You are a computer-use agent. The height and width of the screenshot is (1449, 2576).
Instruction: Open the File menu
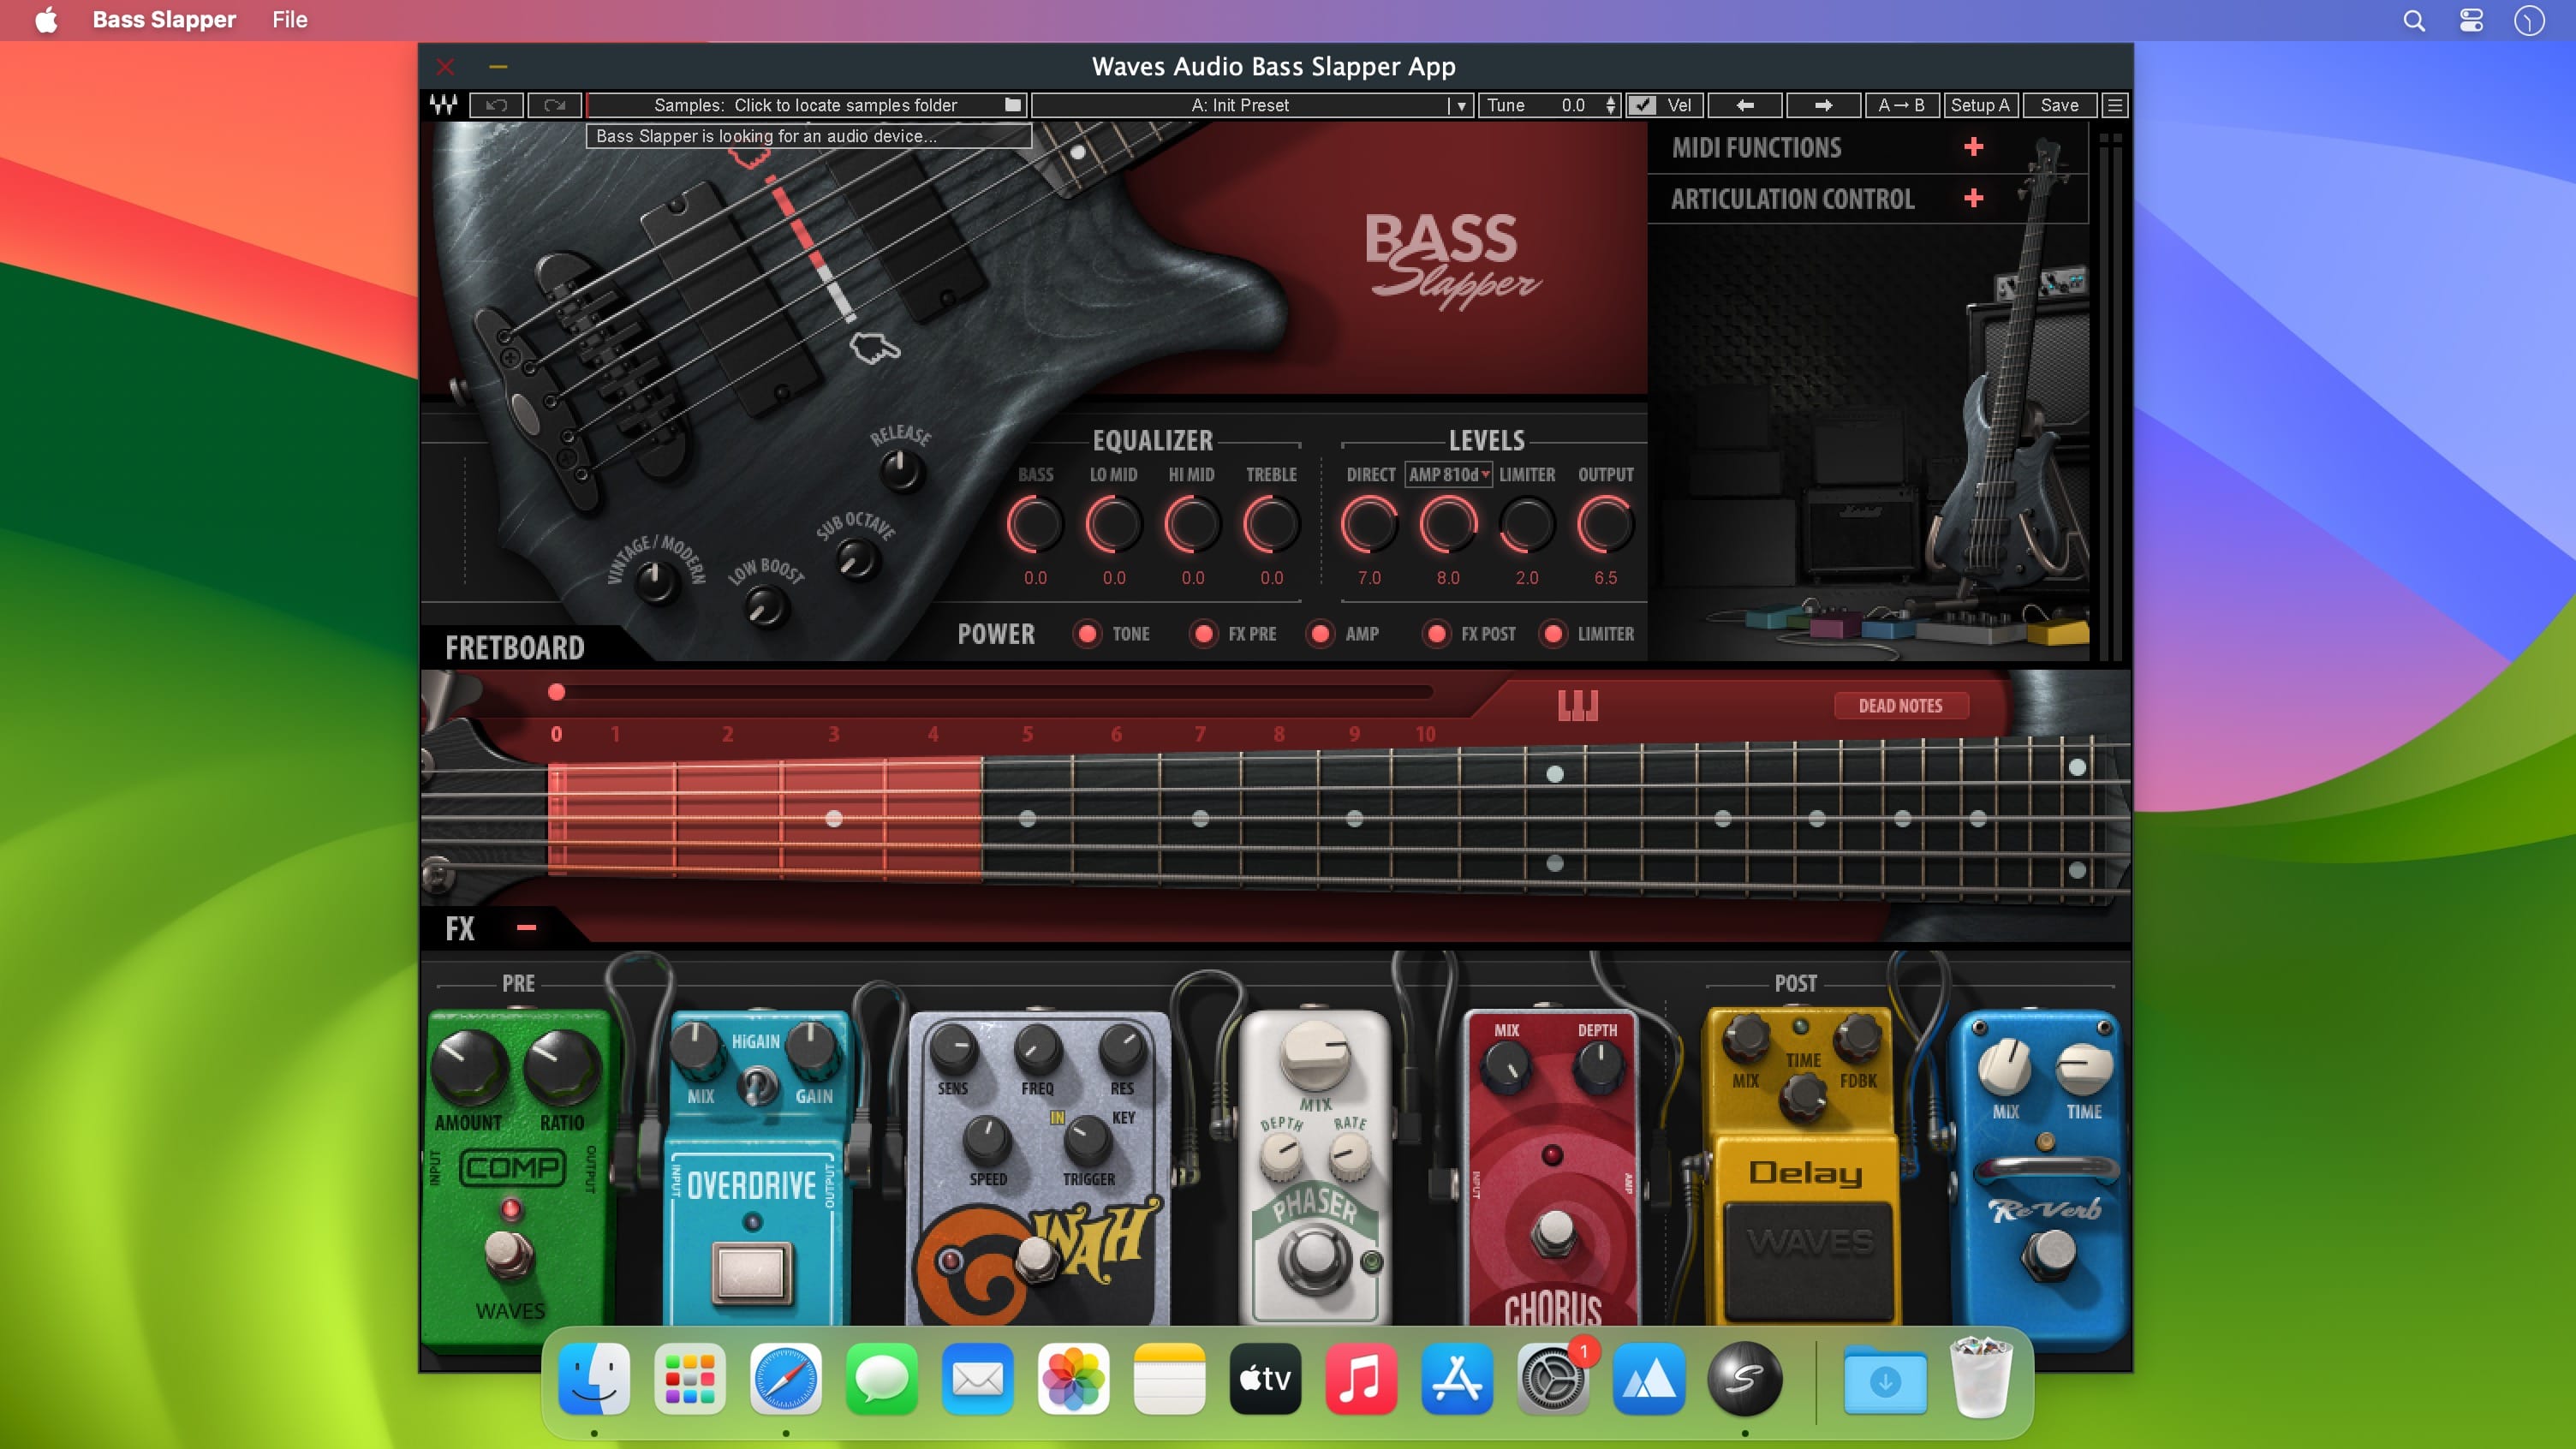pos(289,20)
